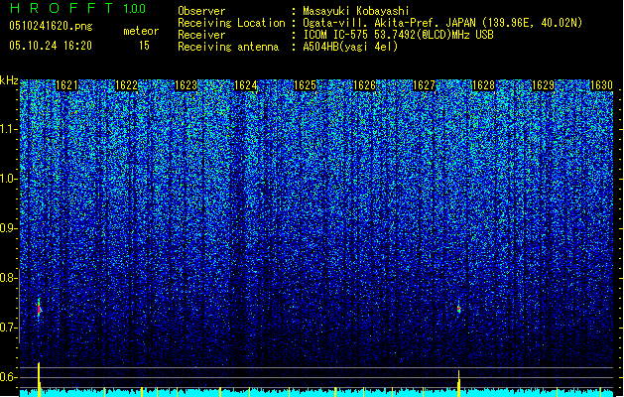Screen dimensions: 624x397
Task: Click the 1624 time marker
Action: coord(246,85)
